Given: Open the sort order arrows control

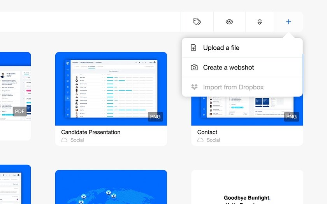Looking at the screenshot, I should [x=259, y=22].
